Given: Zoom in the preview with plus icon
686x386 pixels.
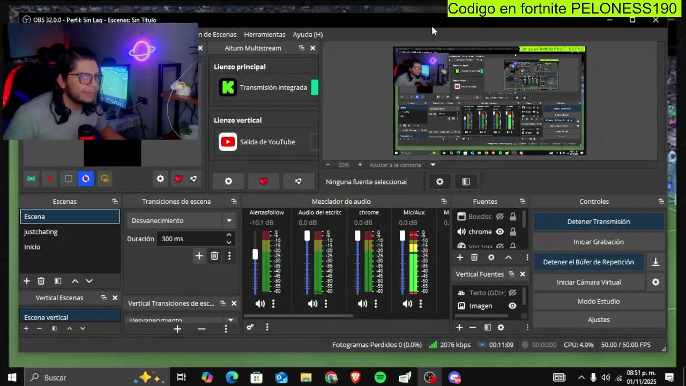Looking at the screenshot, I should pyautogui.click(x=360, y=165).
